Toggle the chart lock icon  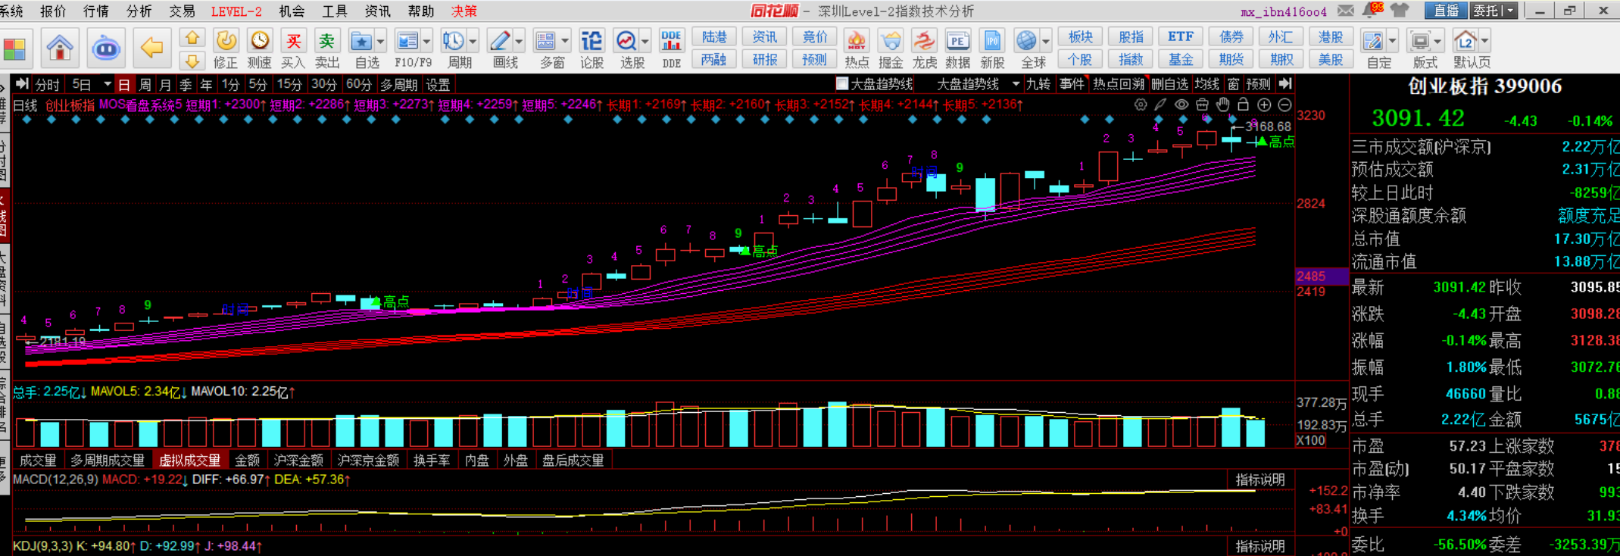(1243, 105)
